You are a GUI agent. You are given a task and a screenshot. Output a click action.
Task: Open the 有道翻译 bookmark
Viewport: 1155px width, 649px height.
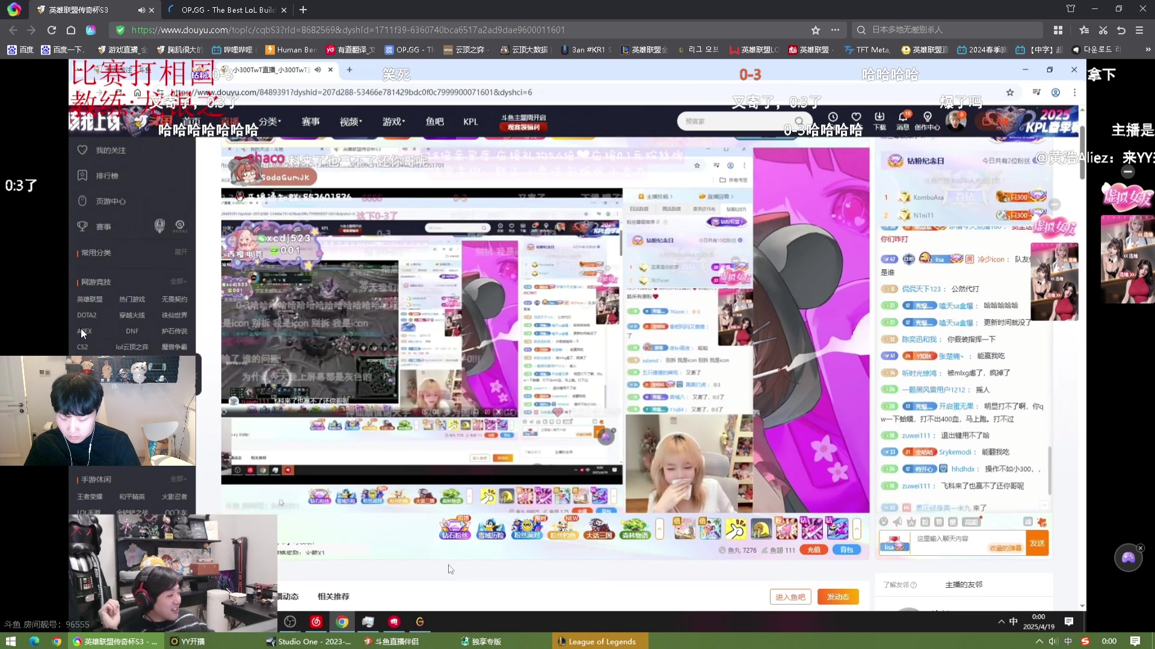pos(351,50)
